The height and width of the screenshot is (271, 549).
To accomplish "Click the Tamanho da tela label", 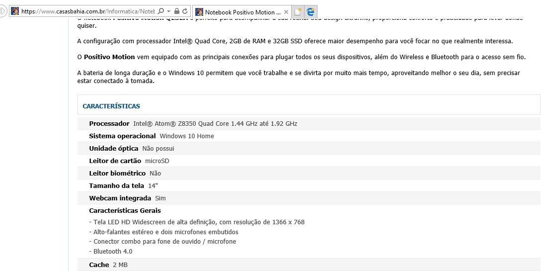I will (117, 186).
